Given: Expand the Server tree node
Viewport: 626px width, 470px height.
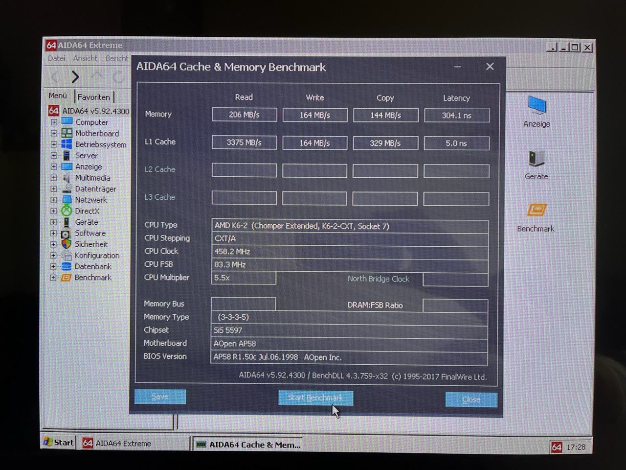Looking at the screenshot, I should [x=54, y=155].
